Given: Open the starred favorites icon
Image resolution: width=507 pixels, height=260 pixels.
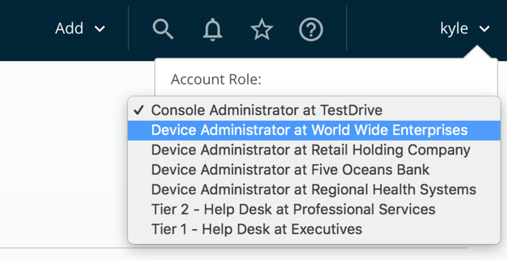Looking at the screenshot, I should 262,29.
